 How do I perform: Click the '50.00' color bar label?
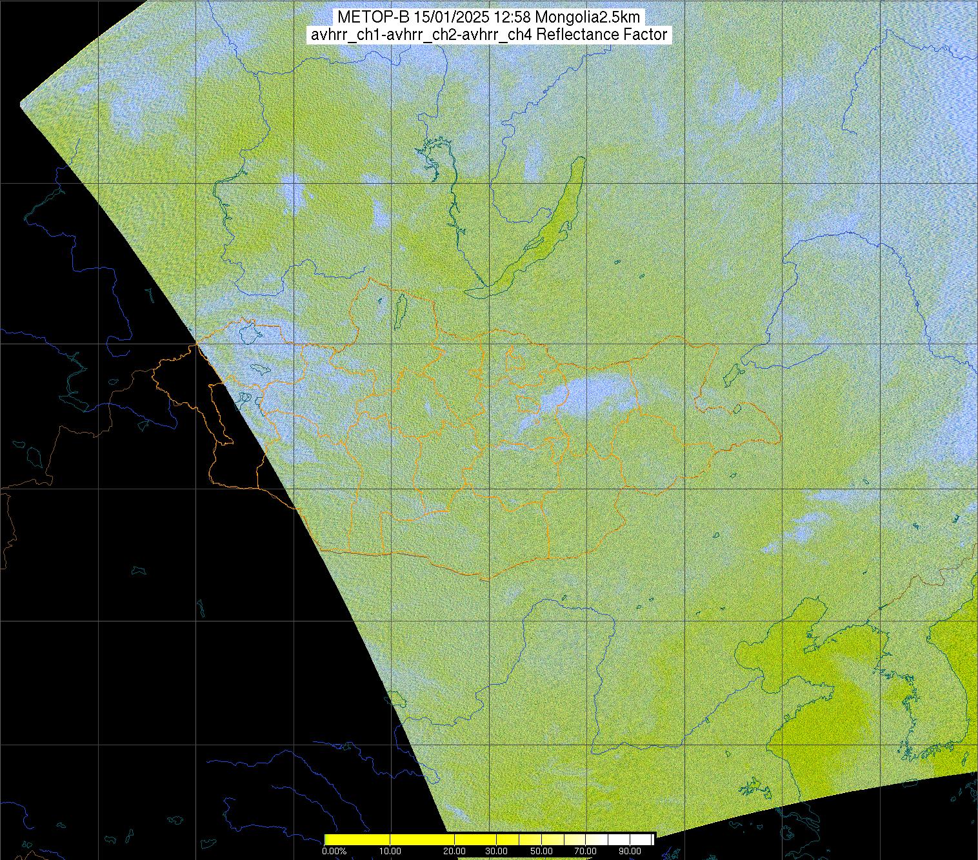[541, 851]
